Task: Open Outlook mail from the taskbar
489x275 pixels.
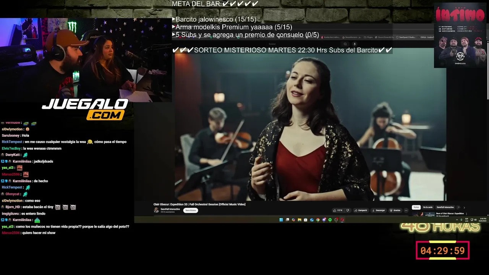Action: click(312, 220)
